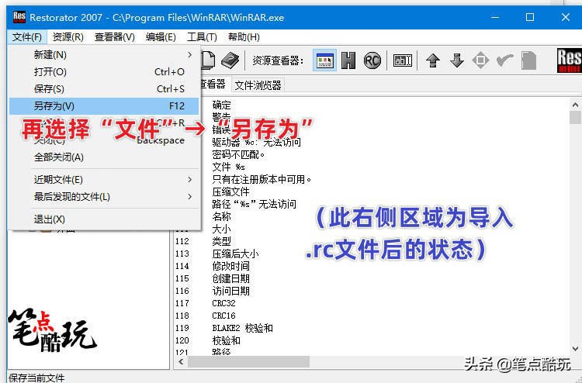Click the vertical scrollbar up arrow
Screen dimensions: 582x383
575,105
